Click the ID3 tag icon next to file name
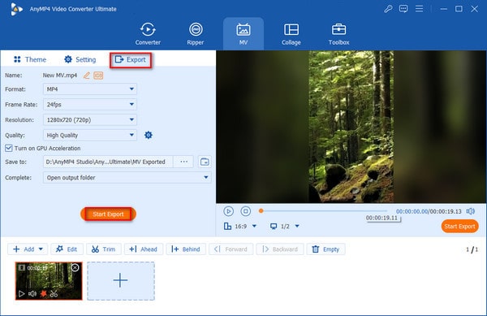487x316 pixels. tap(98, 76)
